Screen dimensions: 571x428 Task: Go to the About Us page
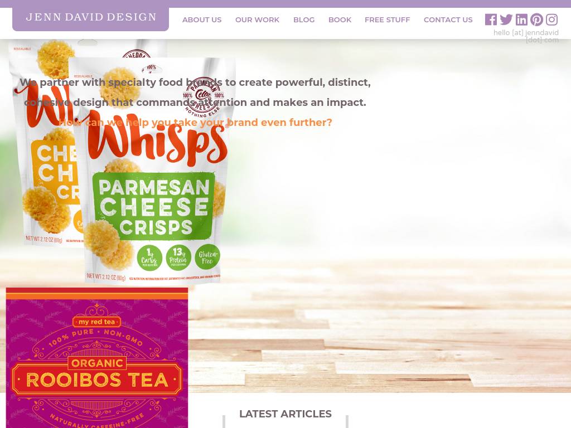point(202,20)
